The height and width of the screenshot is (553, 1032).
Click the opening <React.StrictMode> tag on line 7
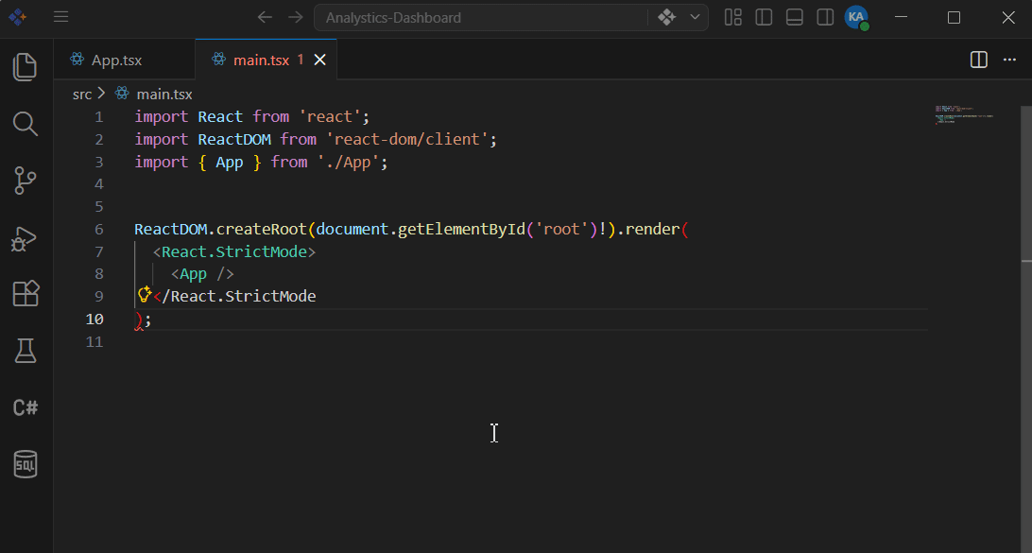[234, 251]
